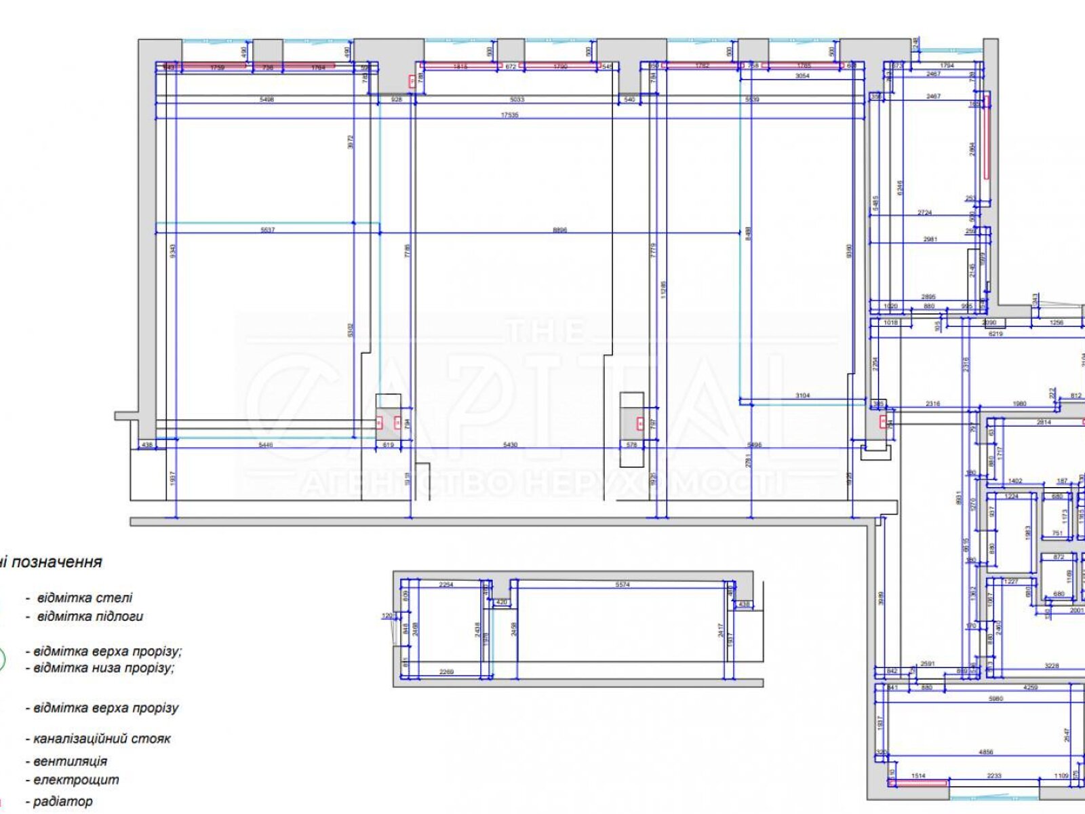
Task: Select the dimension value "6219"
Action: pyautogui.click(x=995, y=334)
